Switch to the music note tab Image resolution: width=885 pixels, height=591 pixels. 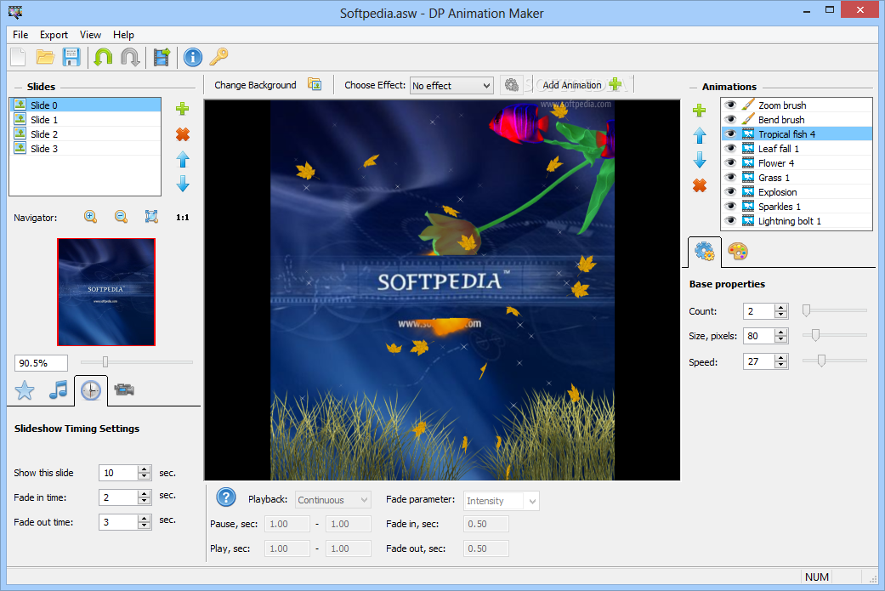pyautogui.click(x=58, y=390)
